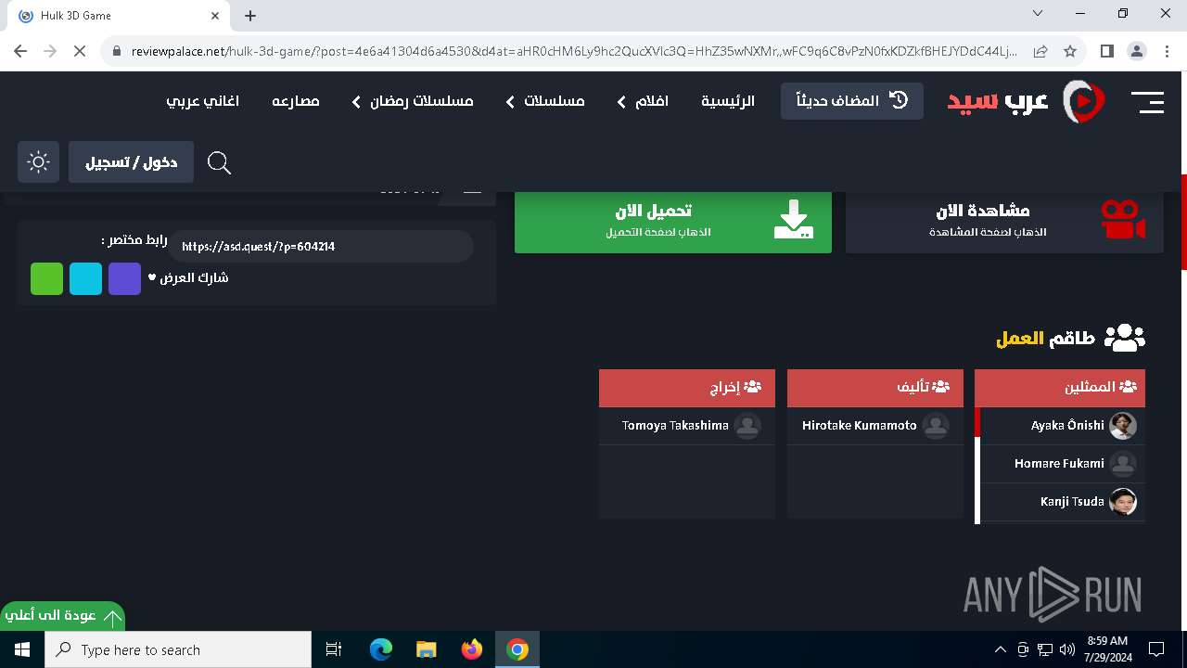This screenshot has height=668, width=1187.
Task: Click the Chrome taskbar icon
Action: (x=517, y=649)
